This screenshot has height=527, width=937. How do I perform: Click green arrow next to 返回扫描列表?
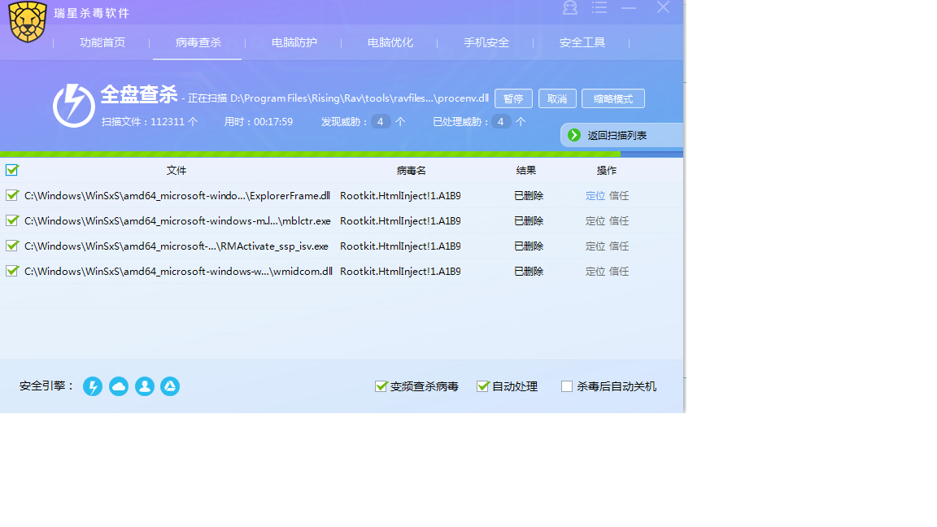(574, 135)
